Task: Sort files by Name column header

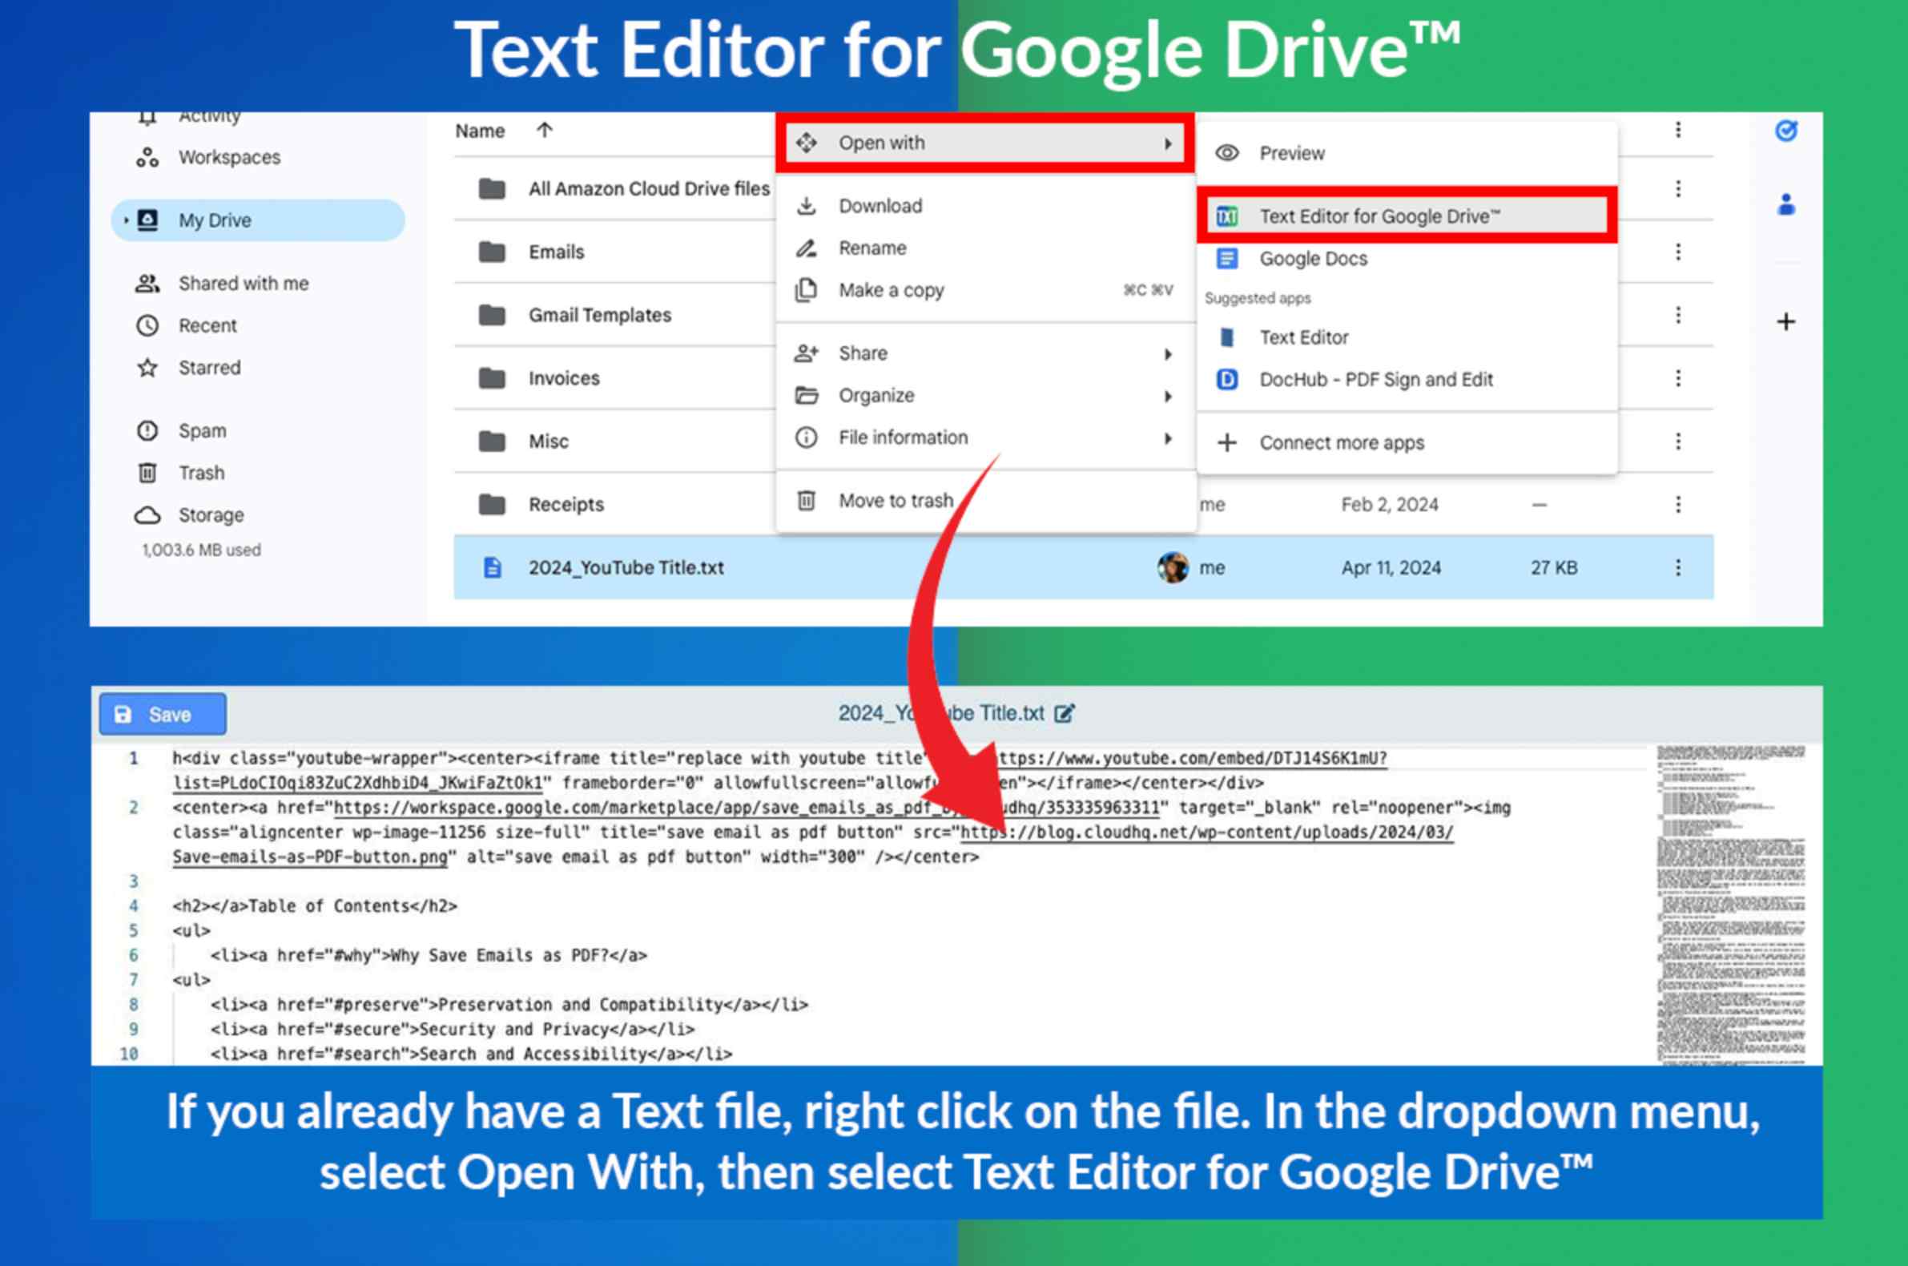Action: click(x=480, y=131)
